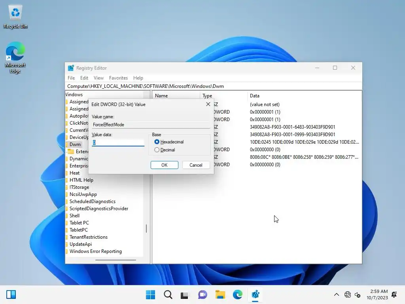Image resolution: width=405 pixels, height=304 pixels.
Task: Select the Dwm key in tree
Action: point(75,144)
